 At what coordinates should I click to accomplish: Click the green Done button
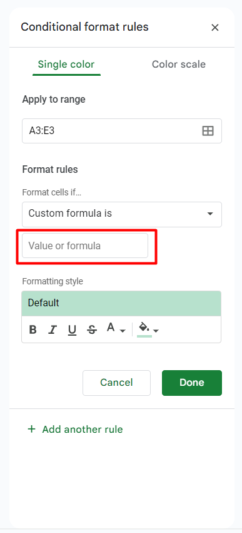192,383
